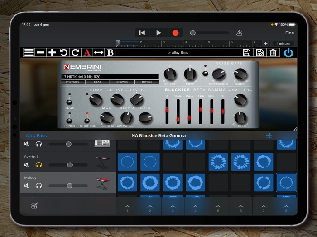Toggle solo headphones on Synths 1
Image resolution: width=317 pixels, height=237 pixels.
tap(38, 165)
